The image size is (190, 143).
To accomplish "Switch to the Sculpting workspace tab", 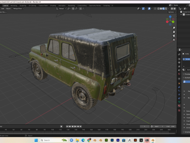I will point(23,6).
